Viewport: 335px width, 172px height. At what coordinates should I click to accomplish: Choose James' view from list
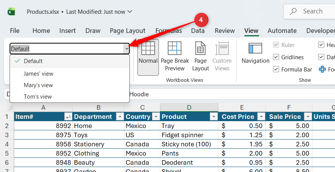pyautogui.click(x=70, y=74)
